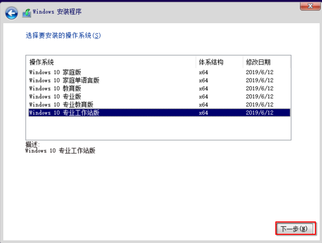Close the Windows setup window
Viewport: 322px width, 243px height.
point(310,6)
